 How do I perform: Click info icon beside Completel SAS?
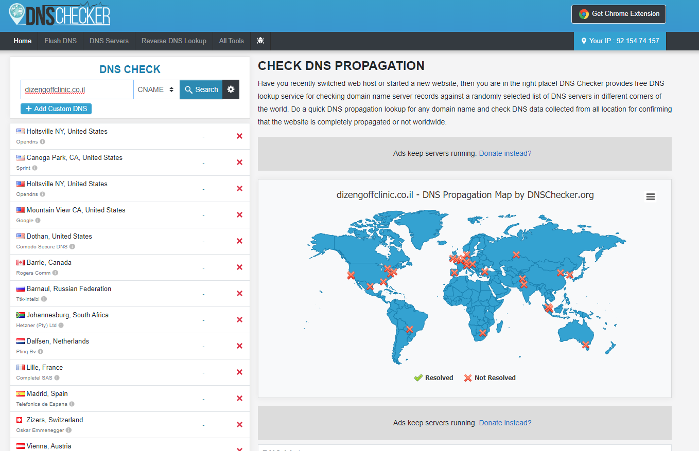[57, 378]
